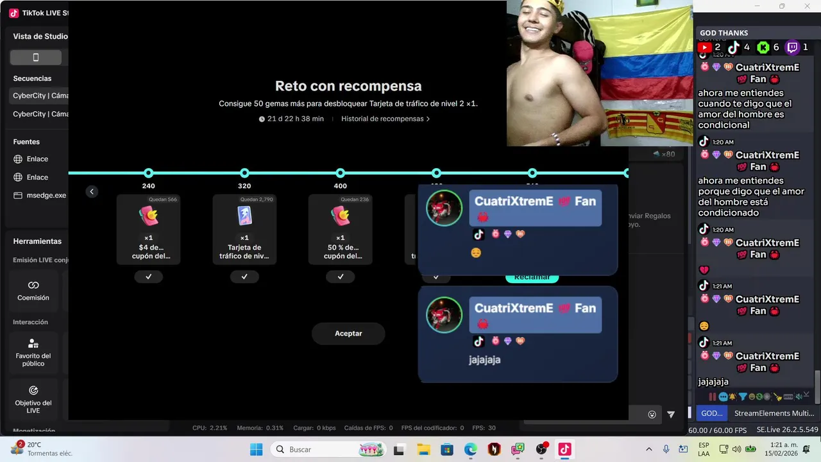The width and height of the screenshot is (821, 462).
Task: Select the 320 gems timeline marker
Action: pos(244,173)
